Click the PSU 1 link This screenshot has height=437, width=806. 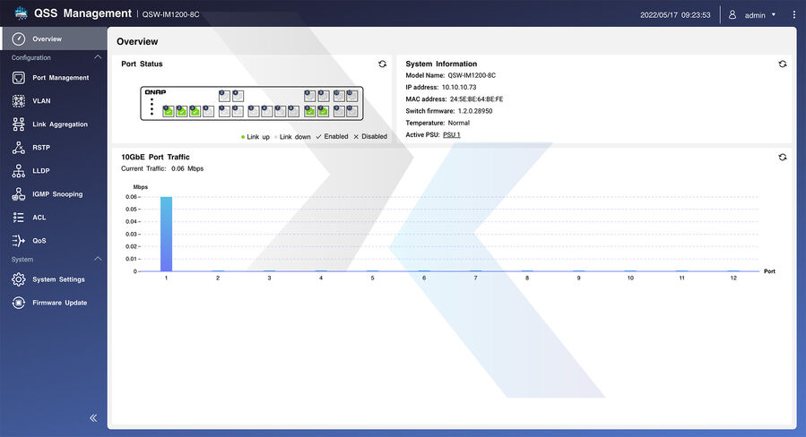click(451, 134)
